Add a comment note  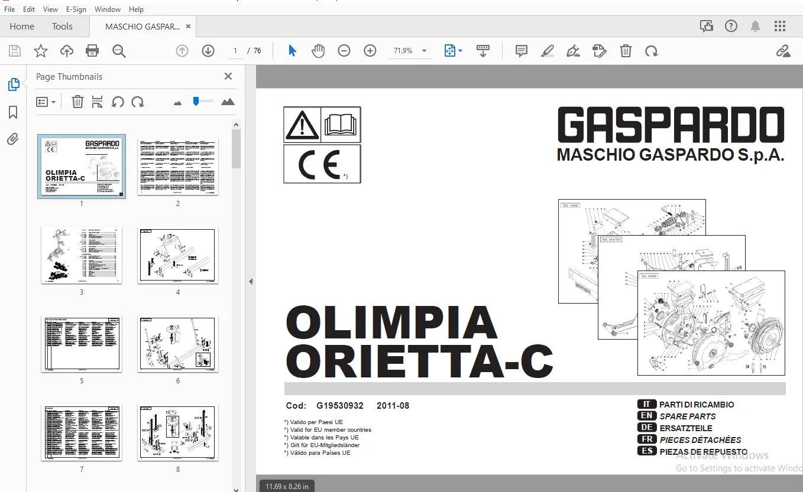point(522,51)
